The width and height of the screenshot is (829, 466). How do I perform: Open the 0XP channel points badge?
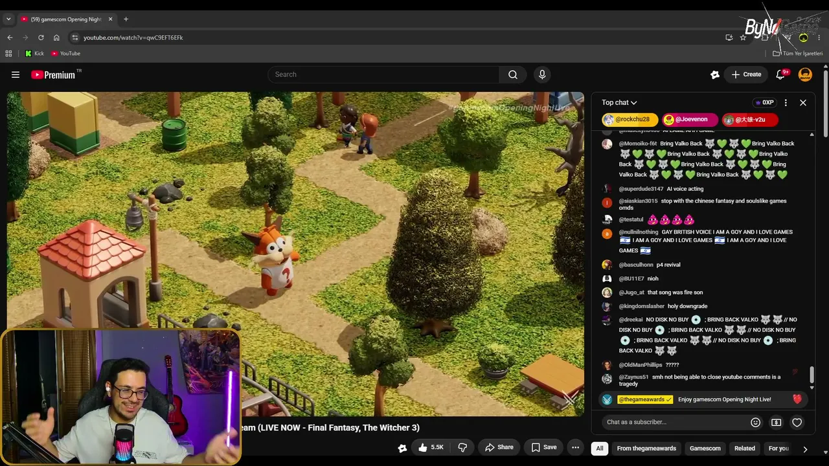point(764,102)
